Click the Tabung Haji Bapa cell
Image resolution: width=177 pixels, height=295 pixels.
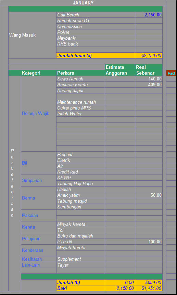pyautogui.click(x=80, y=184)
